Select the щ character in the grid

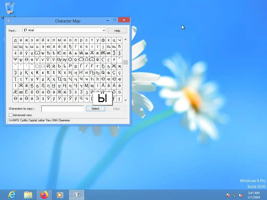[x=21, y=47]
